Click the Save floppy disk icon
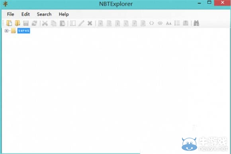The width and height of the screenshot is (231, 154). click(x=26, y=23)
